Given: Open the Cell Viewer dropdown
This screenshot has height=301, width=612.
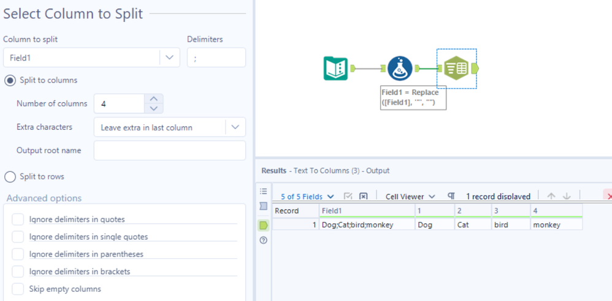Looking at the screenshot, I should pyautogui.click(x=410, y=196).
